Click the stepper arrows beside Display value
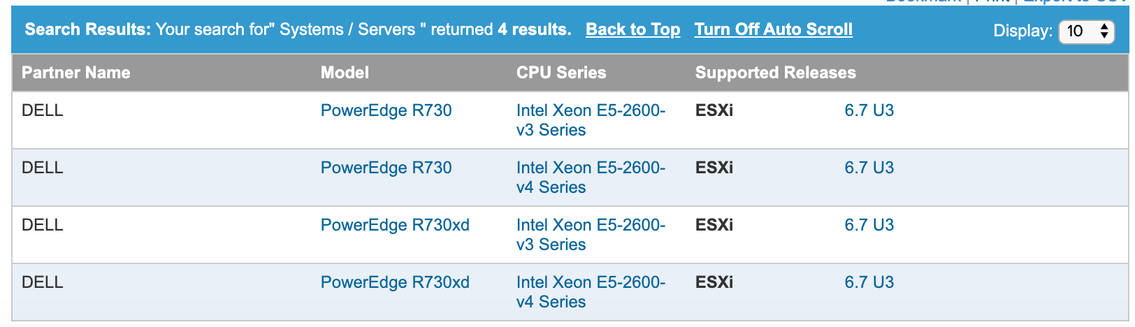1135x327 pixels. (1104, 31)
